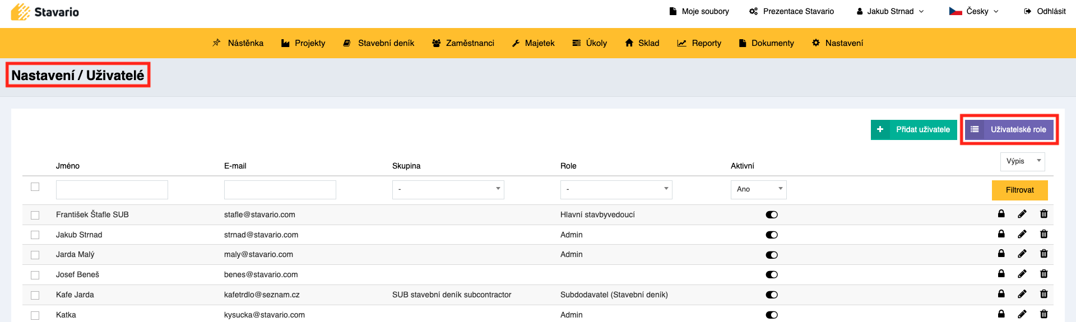Click the Czech flag language icon
The height and width of the screenshot is (322, 1076).
956,11
